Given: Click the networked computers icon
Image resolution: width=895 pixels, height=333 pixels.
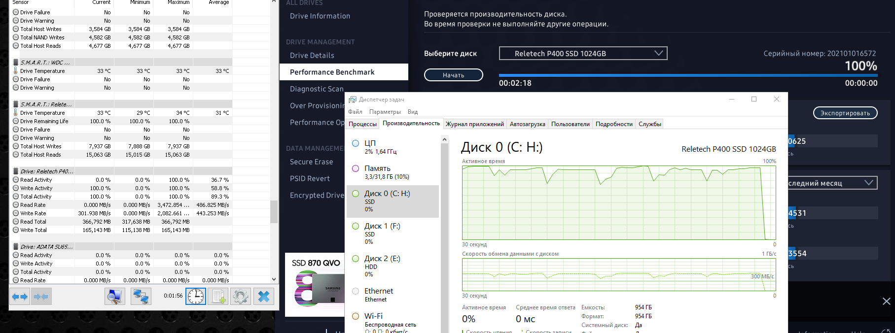Looking at the screenshot, I should tap(141, 297).
